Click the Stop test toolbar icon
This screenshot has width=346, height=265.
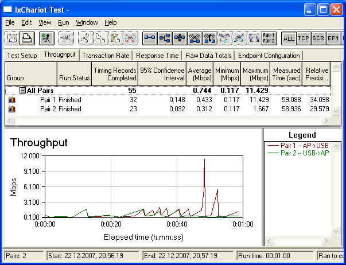click(66, 38)
